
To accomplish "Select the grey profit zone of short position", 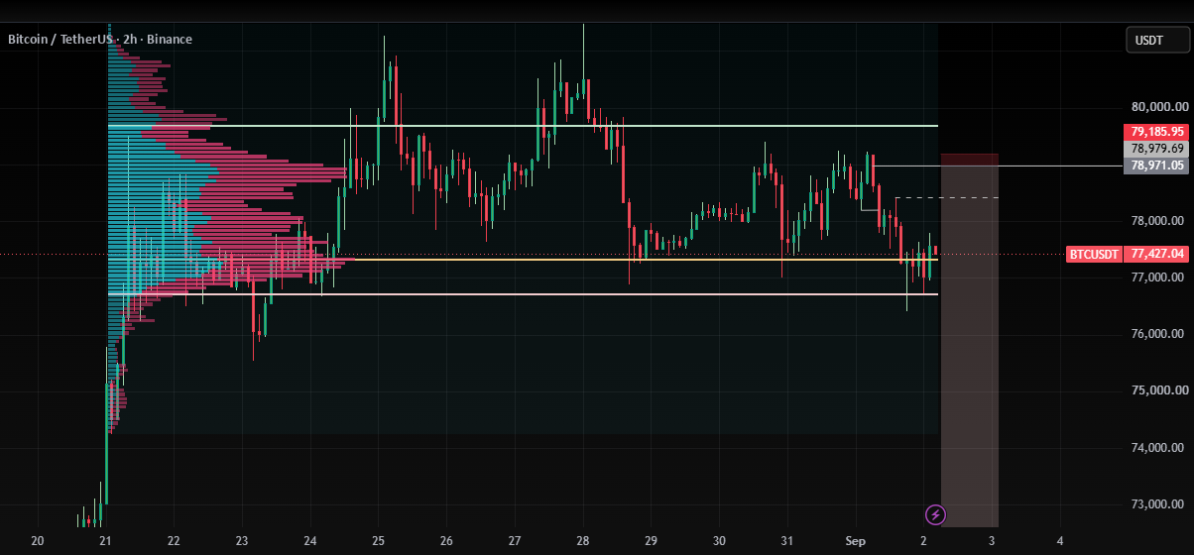I will pos(969,346).
